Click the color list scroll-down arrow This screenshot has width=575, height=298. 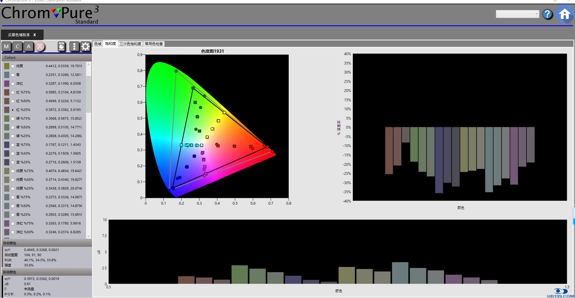(89, 236)
